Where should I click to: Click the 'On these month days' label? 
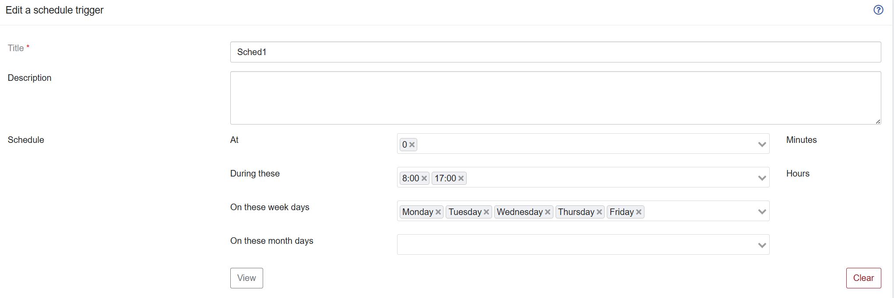(272, 241)
